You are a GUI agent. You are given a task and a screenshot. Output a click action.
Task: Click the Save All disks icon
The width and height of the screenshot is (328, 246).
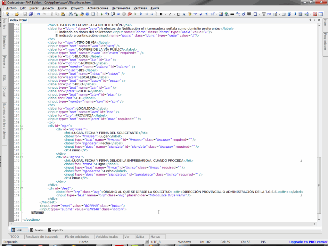click(30, 14)
